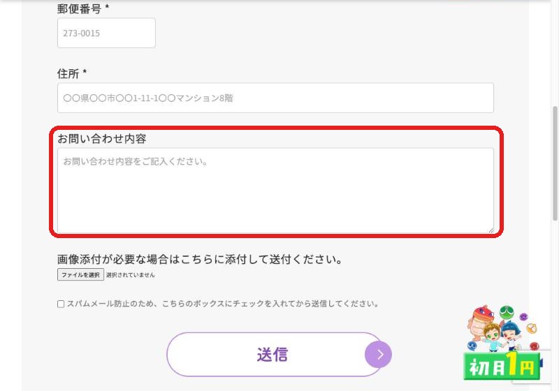The width and height of the screenshot is (559, 391).
Task: Click the お問い合わせ内容 label text
Action: click(101, 138)
